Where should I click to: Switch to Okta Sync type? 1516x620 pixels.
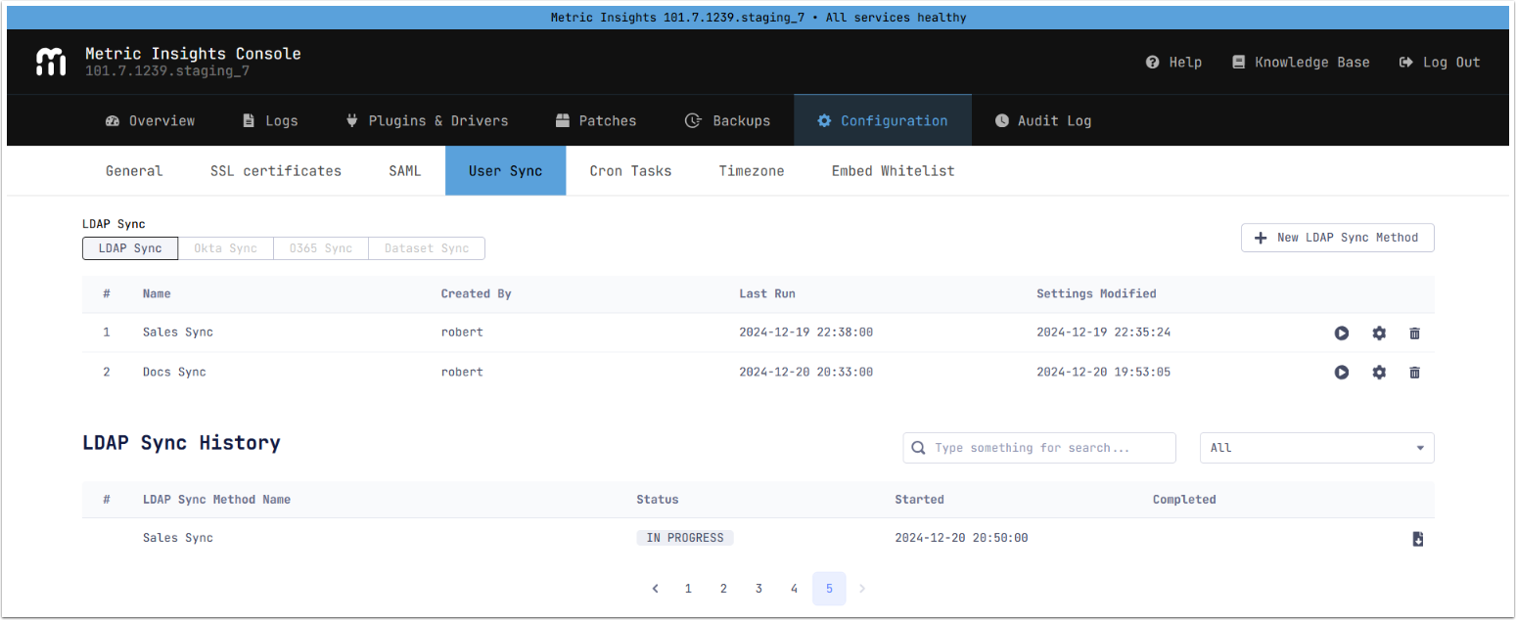225,248
